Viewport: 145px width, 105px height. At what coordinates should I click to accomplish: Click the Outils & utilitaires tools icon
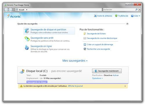click(95, 16)
